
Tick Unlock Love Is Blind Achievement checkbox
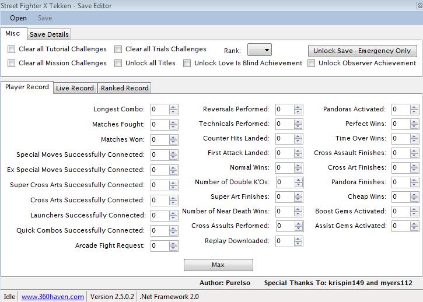[x=187, y=64]
